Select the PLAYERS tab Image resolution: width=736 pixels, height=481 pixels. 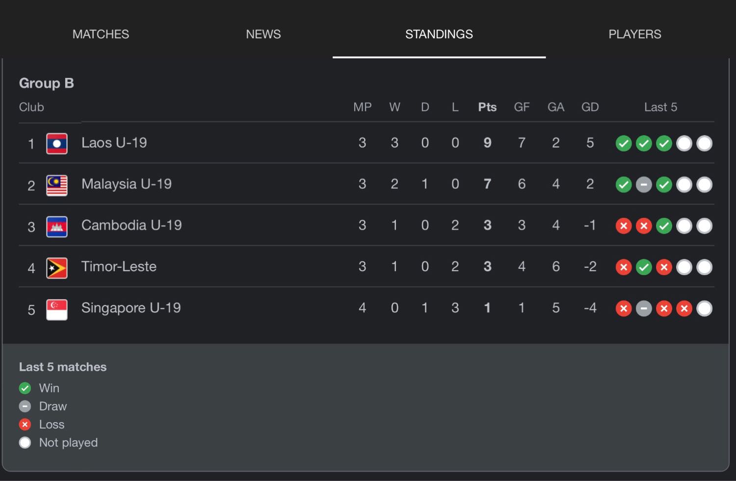pos(635,34)
